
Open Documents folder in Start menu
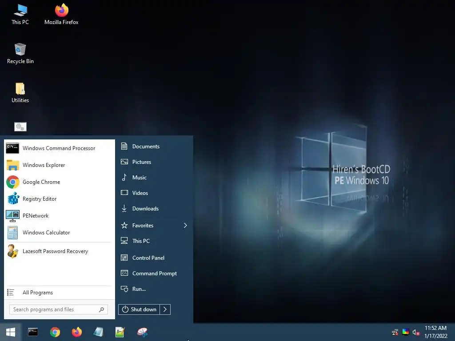[154, 147]
